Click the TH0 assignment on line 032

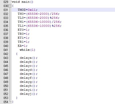38,14
